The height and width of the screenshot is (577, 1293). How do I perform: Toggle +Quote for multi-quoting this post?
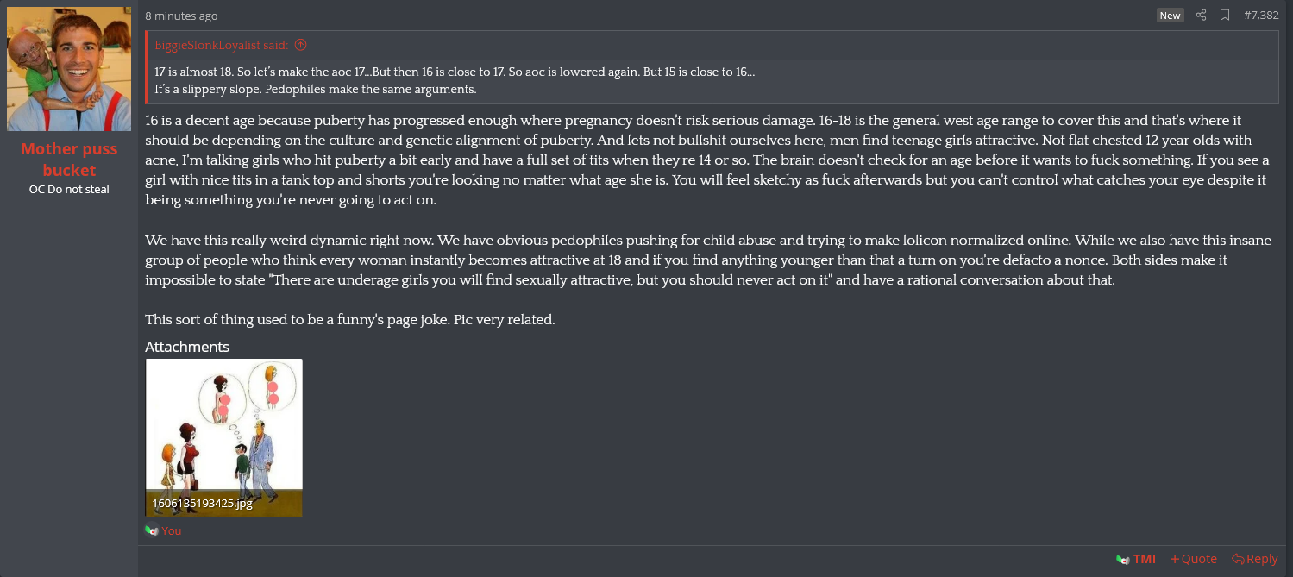tap(1193, 559)
